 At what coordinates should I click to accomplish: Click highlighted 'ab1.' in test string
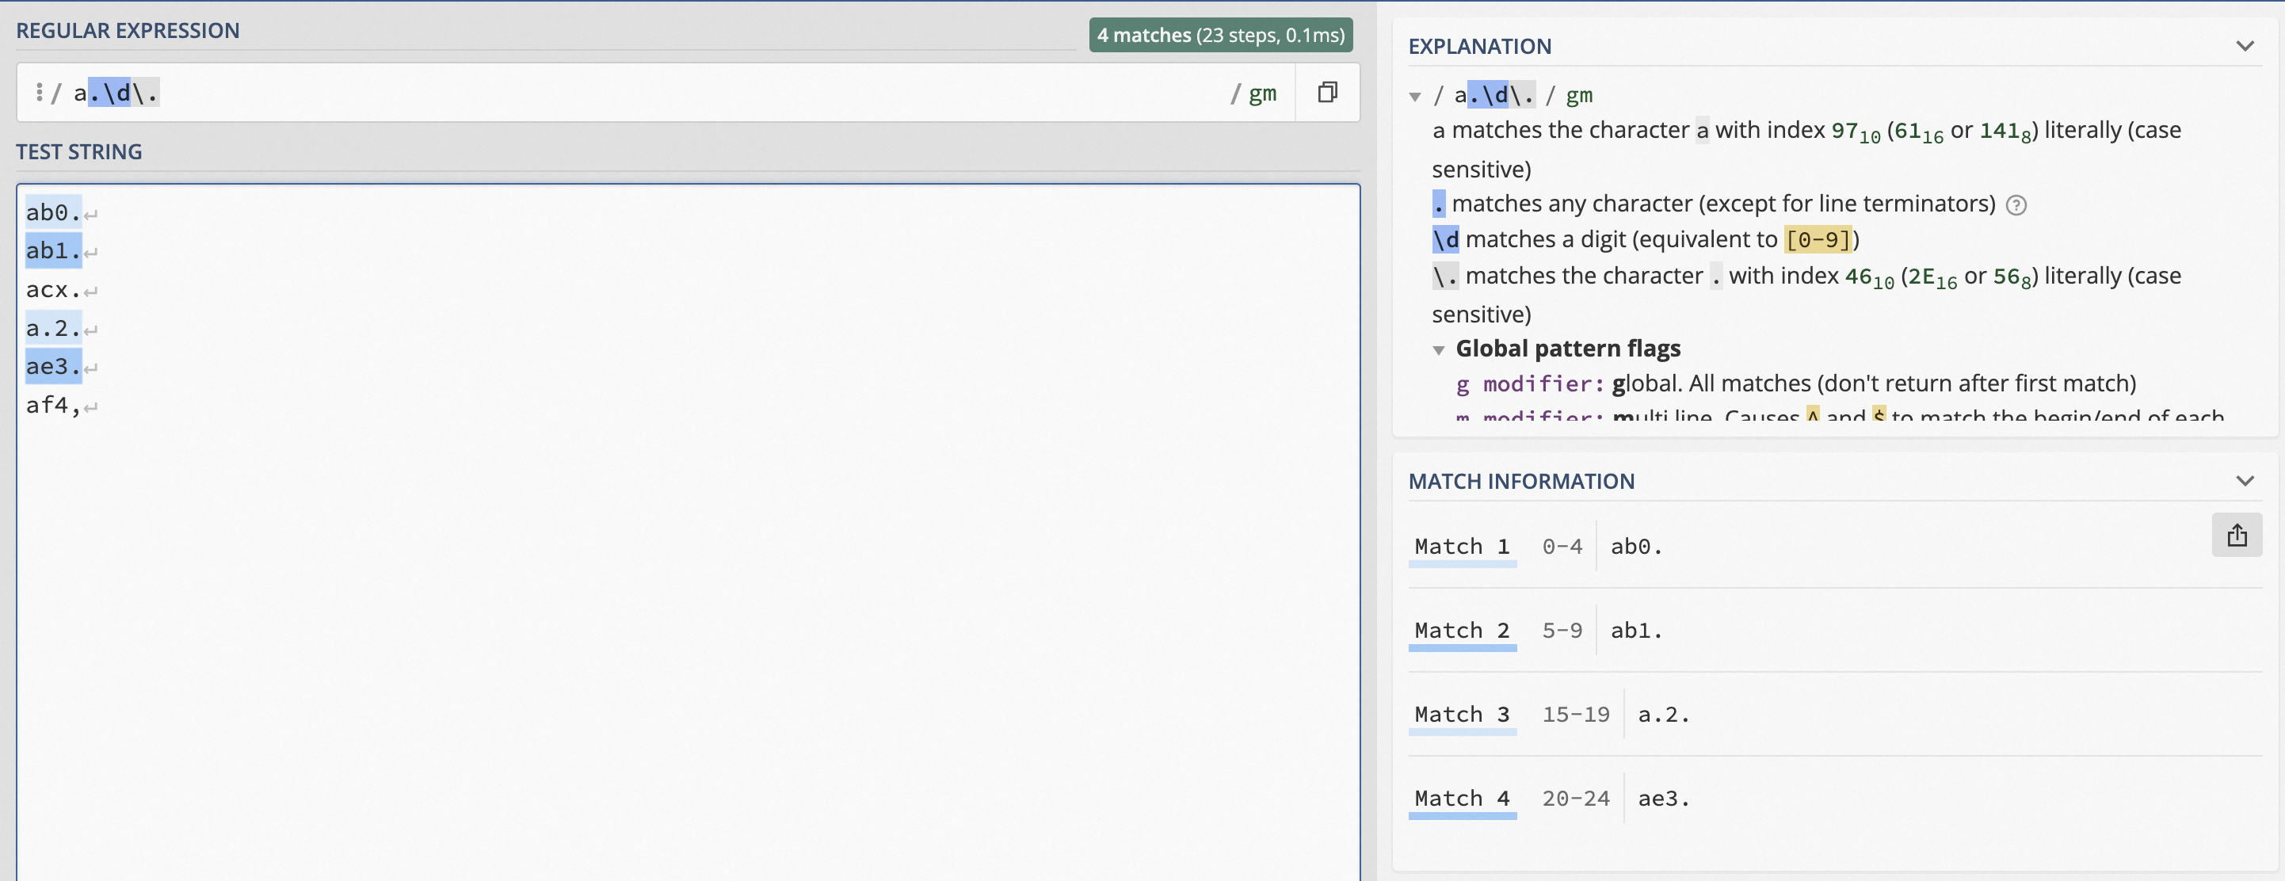[x=53, y=251]
